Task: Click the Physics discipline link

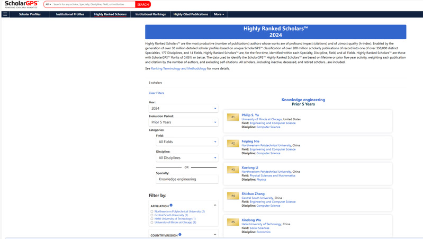Action: coord(261,180)
